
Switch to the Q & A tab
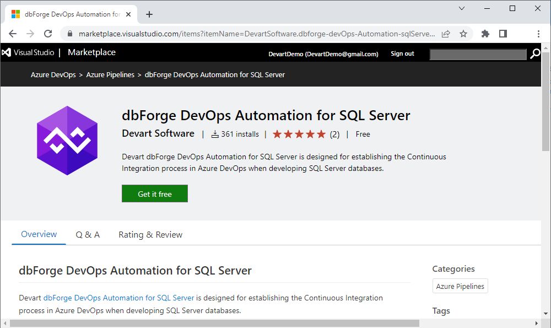(x=88, y=235)
